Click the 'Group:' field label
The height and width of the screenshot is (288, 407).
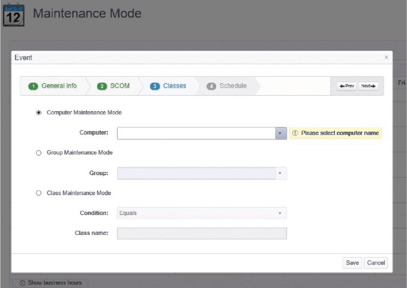tap(99, 173)
